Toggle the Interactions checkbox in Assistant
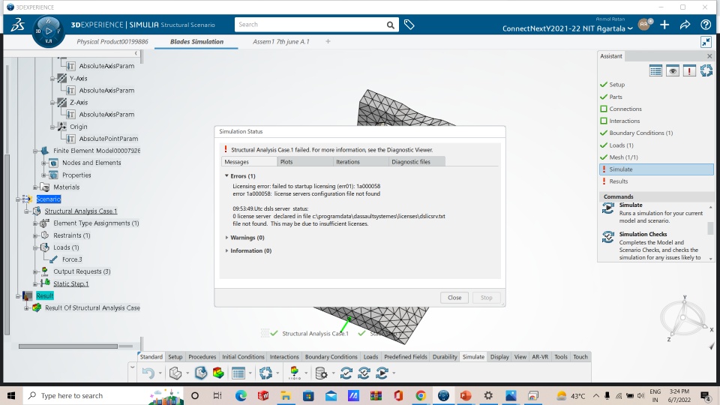720x405 pixels. [604, 121]
